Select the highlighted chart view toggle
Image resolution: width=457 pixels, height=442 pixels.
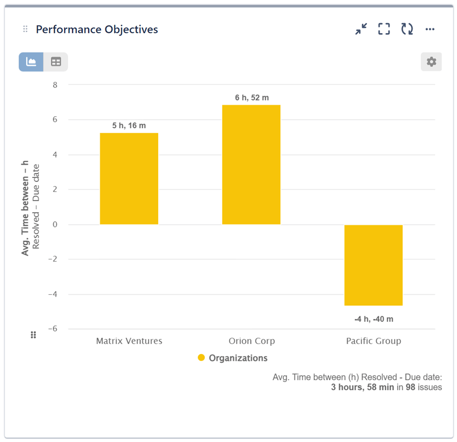coord(31,61)
